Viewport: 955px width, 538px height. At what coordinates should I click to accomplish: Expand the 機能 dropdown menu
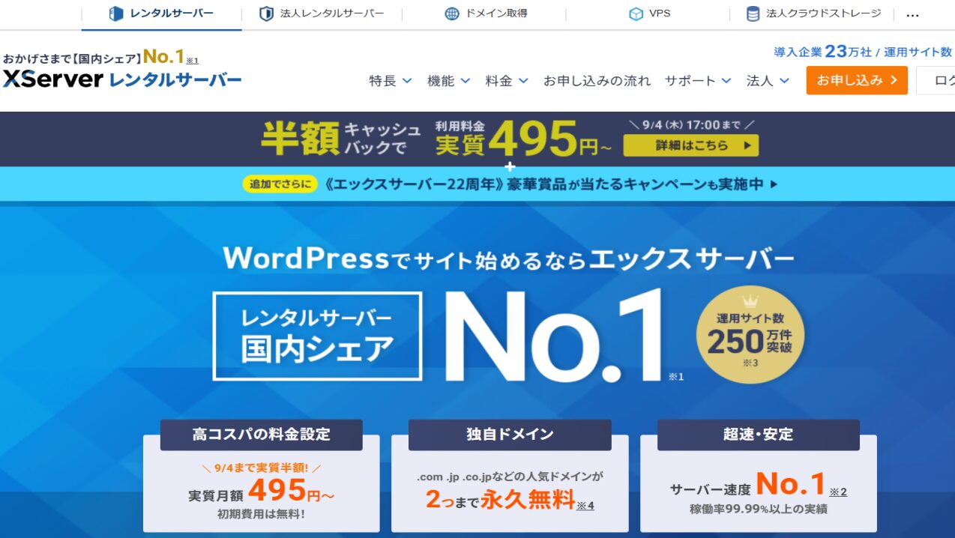pos(448,81)
